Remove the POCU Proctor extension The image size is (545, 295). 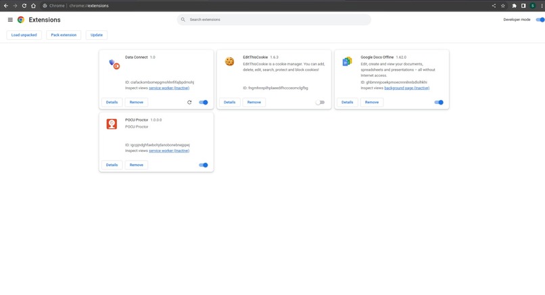click(x=137, y=165)
